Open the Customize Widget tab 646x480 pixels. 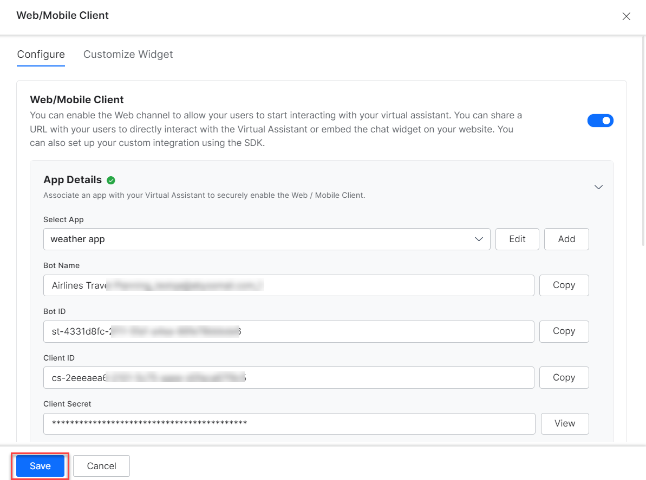128,55
